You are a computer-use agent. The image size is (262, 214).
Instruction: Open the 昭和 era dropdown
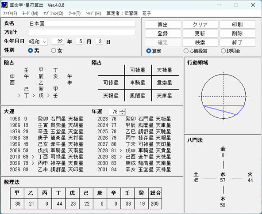pos(38,41)
